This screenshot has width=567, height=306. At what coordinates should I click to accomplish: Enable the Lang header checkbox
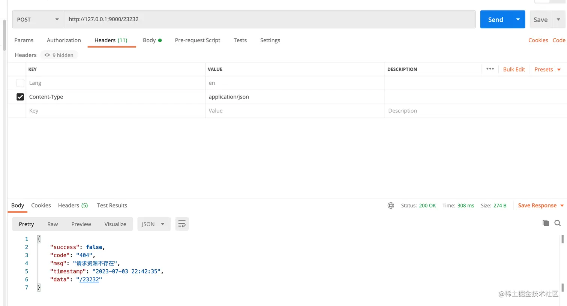20,83
